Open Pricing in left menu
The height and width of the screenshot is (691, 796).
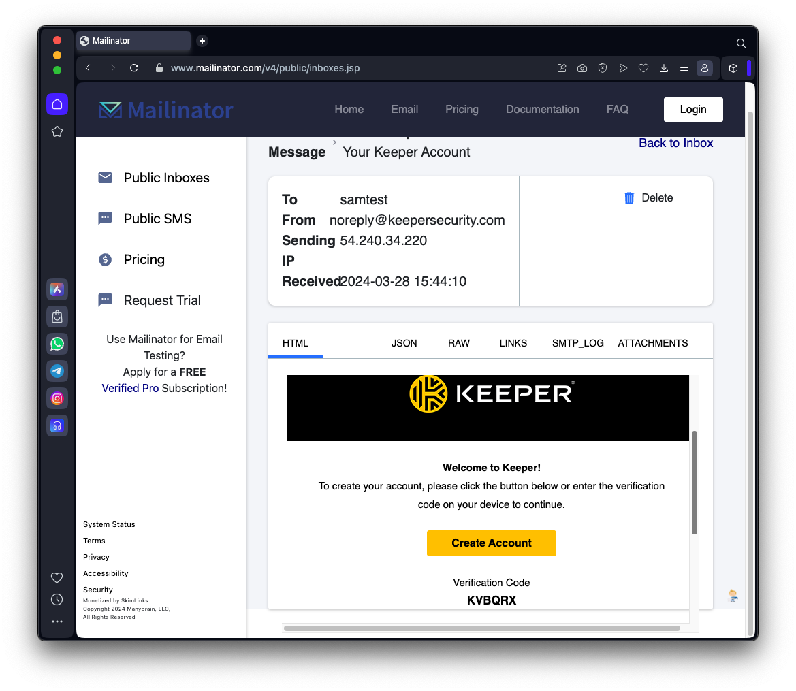click(x=131, y=259)
